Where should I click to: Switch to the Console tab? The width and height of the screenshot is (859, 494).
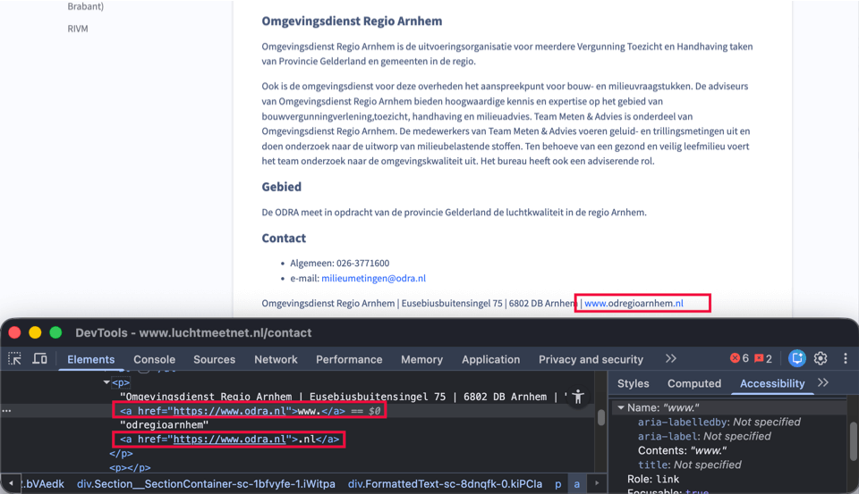154,359
